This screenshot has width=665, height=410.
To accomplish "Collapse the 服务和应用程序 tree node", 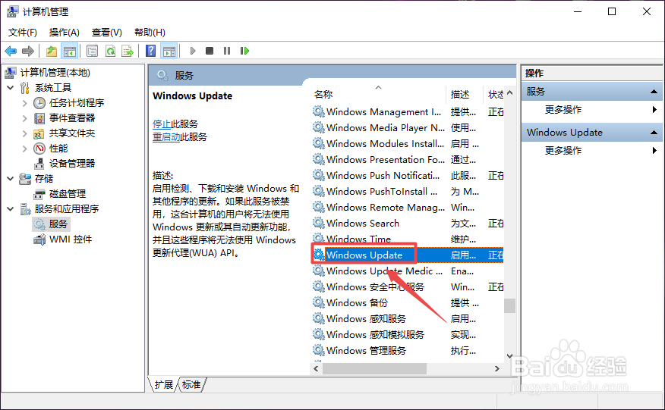I will (11, 209).
